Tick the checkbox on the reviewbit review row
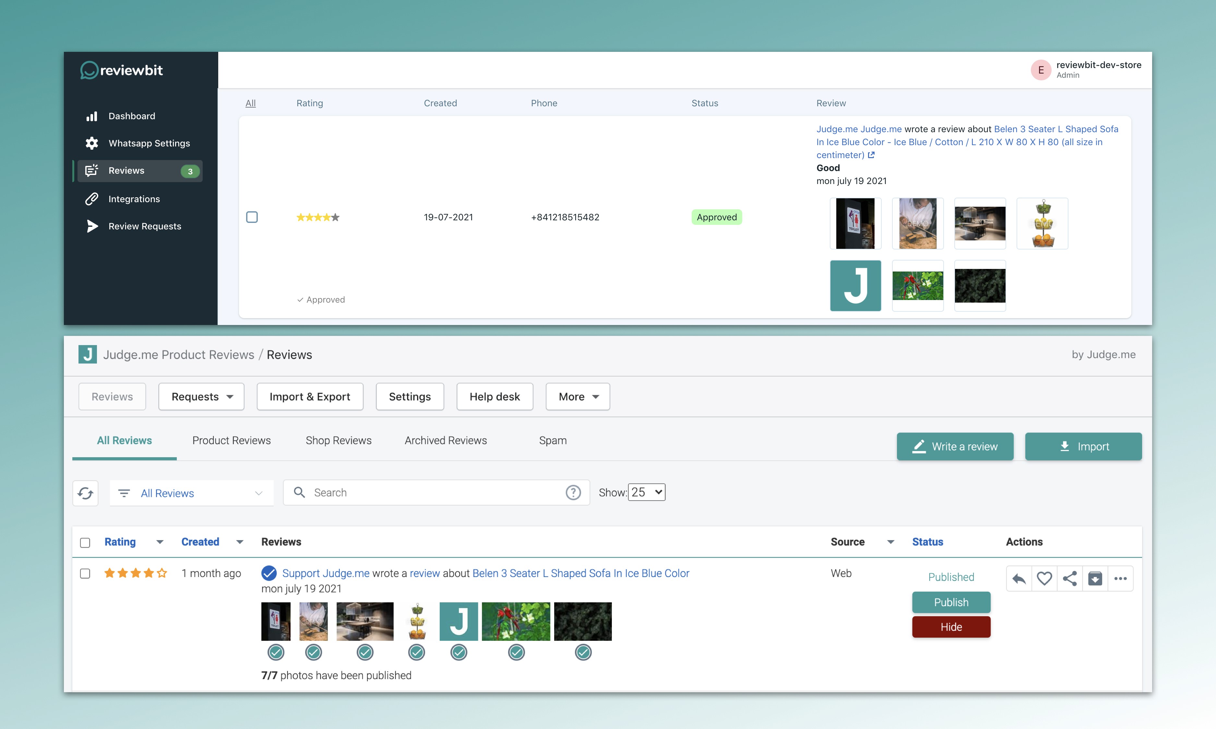Image resolution: width=1216 pixels, height=729 pixels. coord(252,217)
